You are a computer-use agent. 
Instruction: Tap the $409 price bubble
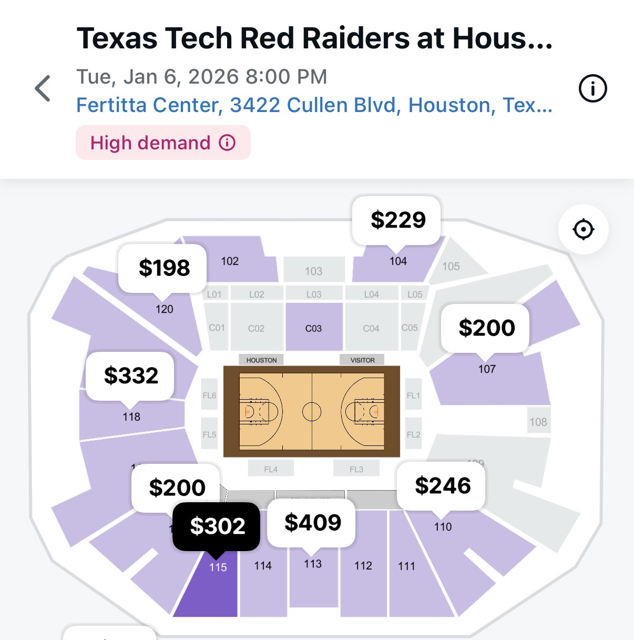tap(312, 523)
